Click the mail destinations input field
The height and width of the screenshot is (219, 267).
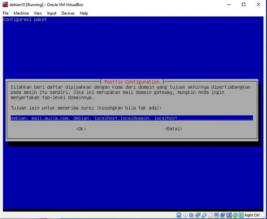pyautogui.click(x=132, y=118)
